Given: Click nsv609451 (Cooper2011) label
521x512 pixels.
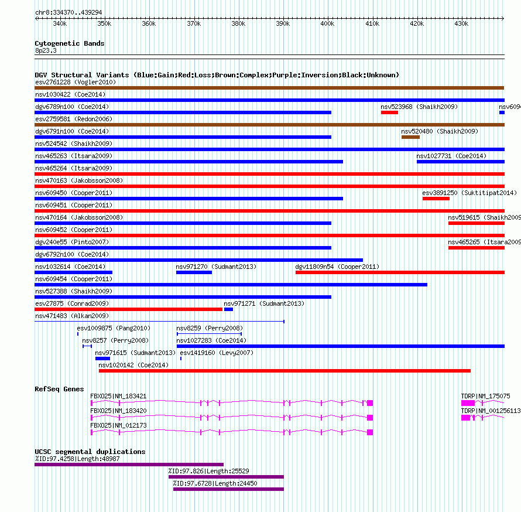Looking at the screenshot, I should [x=74, y=205].
